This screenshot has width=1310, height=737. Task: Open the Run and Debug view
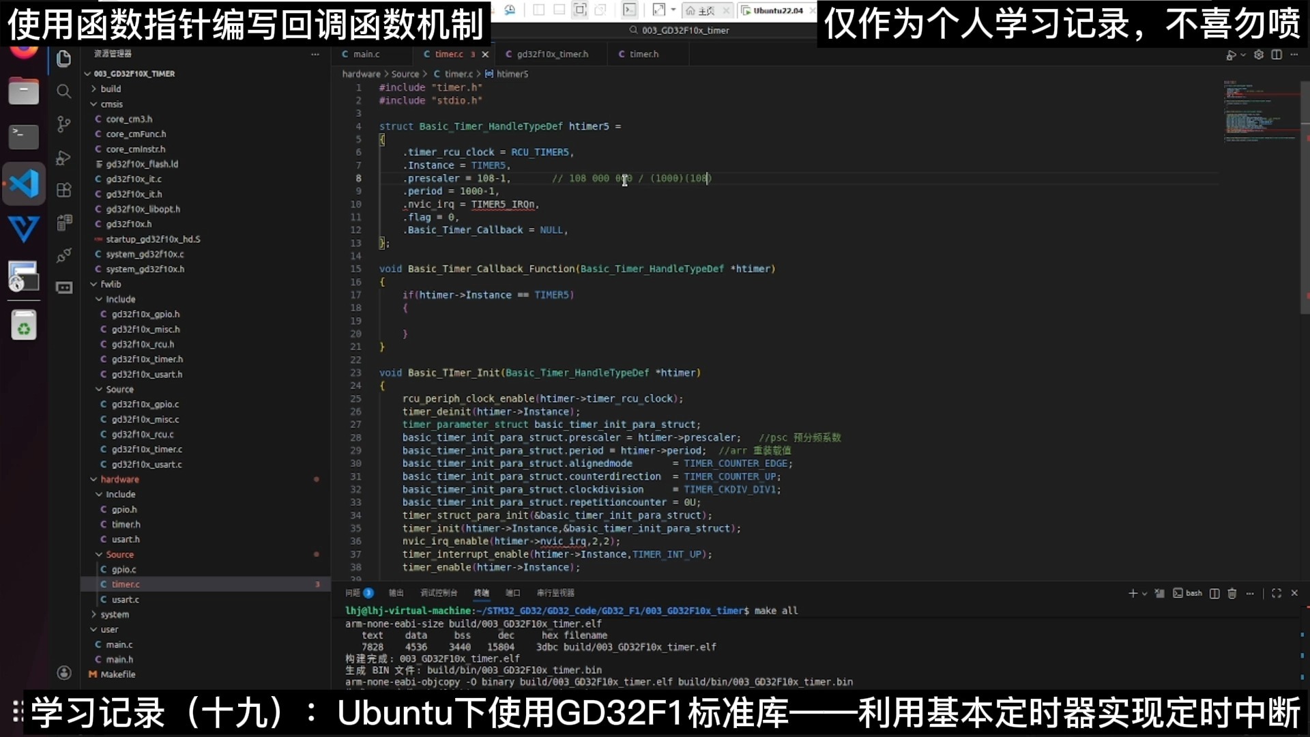pos(63,158)
